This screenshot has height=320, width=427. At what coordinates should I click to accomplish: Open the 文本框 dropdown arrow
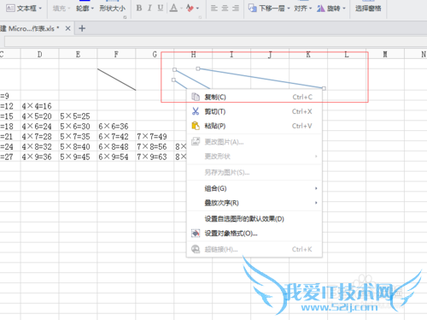pos(40,9)
